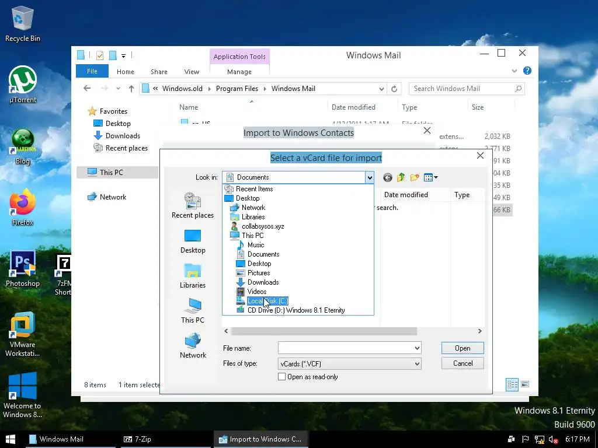This screenshot has height=448, width=598.
Task: Open the Recycle Bin desktop icon
Action: 23,23
